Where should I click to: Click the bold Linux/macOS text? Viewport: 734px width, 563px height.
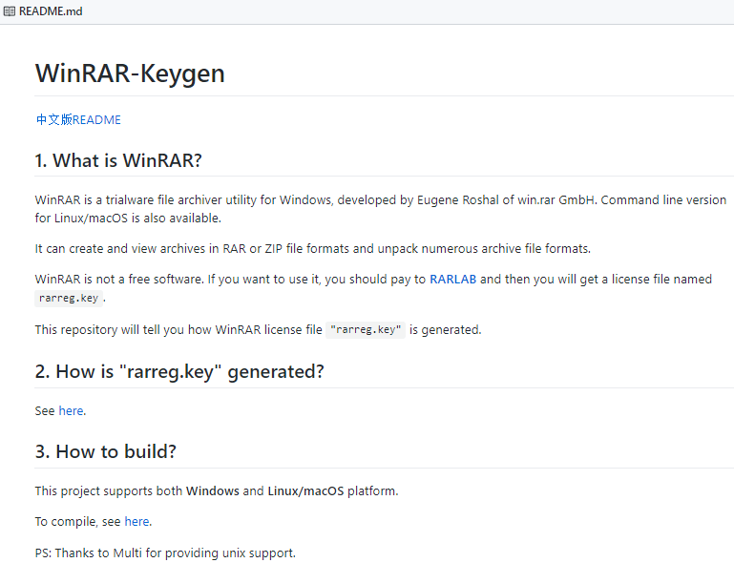[305, 490]
